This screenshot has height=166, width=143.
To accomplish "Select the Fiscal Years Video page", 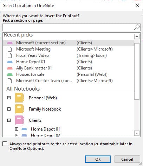I will 69,55.
